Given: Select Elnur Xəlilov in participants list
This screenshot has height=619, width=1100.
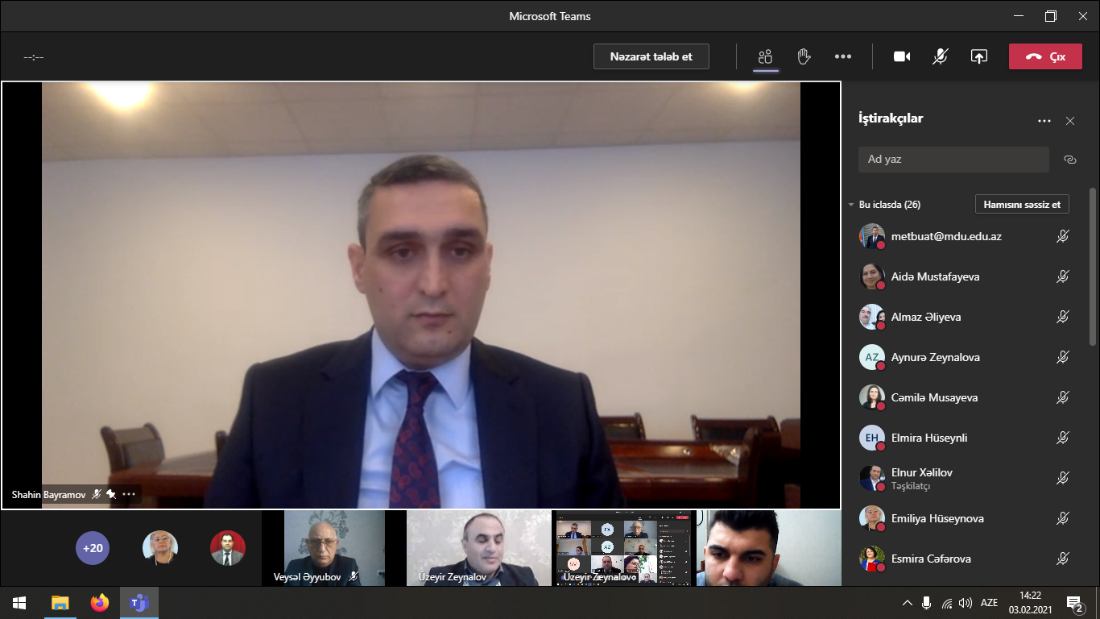Looking at the screenshot, I should click(x=921, y=472).
